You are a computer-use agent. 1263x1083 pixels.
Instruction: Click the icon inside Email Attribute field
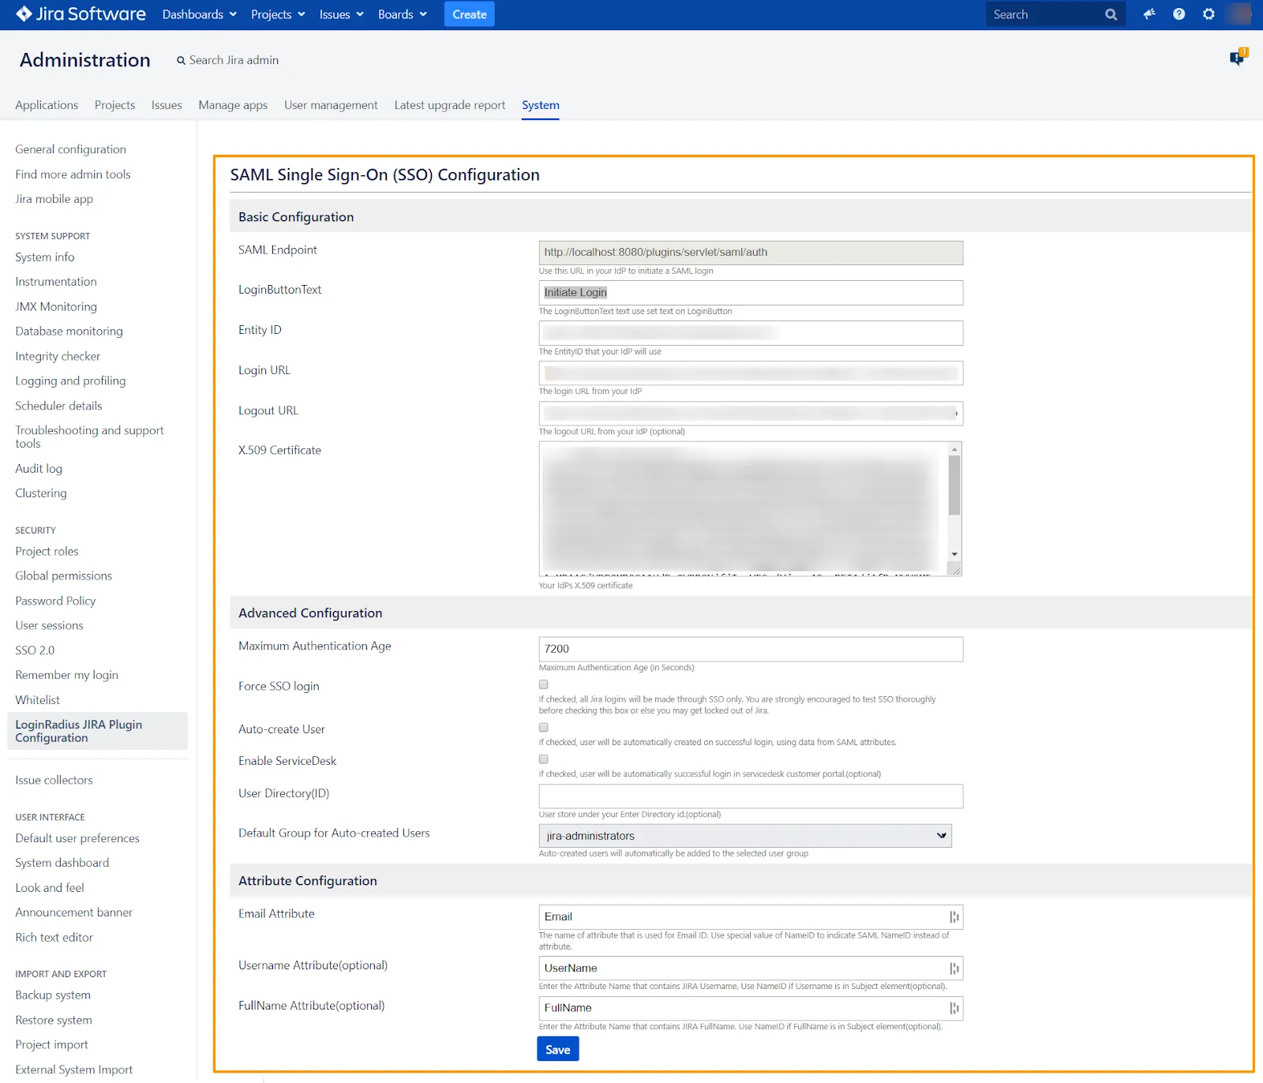coord(954,916)
